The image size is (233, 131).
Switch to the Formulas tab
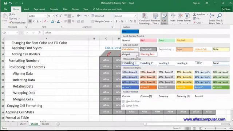[x=54, y=9]
